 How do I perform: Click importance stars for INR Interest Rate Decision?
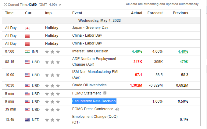(52, 52)
